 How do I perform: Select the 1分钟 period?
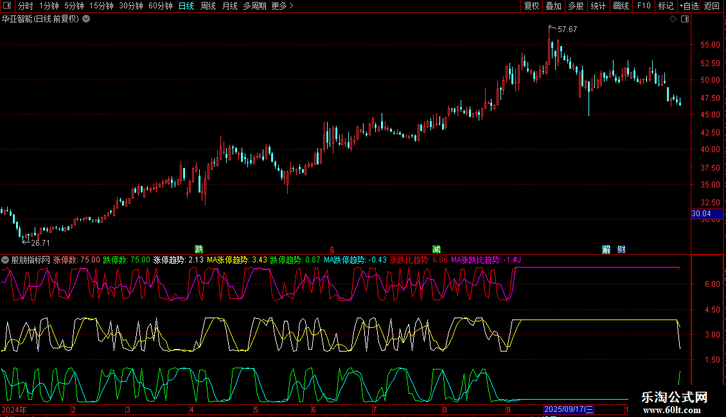(49, 6)
